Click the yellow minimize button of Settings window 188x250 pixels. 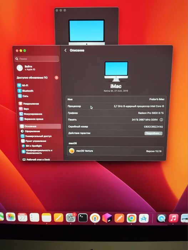click(21, 51)
